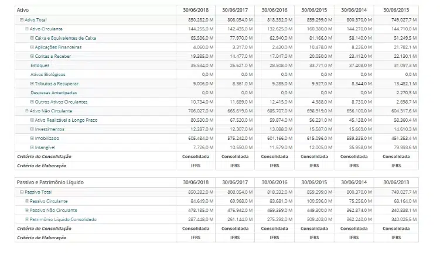
Task: Collapse the Ativo Total tree node
Action: [22, 20]
